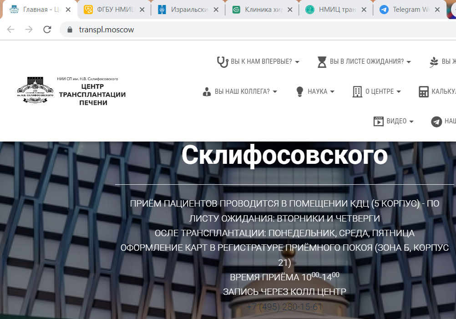Viewport: 456px width, 319px height.
Task: Expand the ВЫ К НАМ ВПЕРВЫЕ? dropdown arrow
Action: tap(297, 62)
